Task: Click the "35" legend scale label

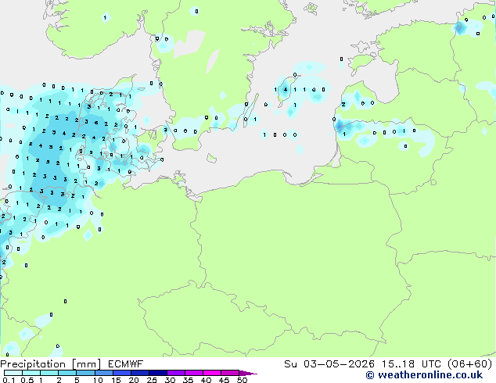Action: [x=188, y=380]
